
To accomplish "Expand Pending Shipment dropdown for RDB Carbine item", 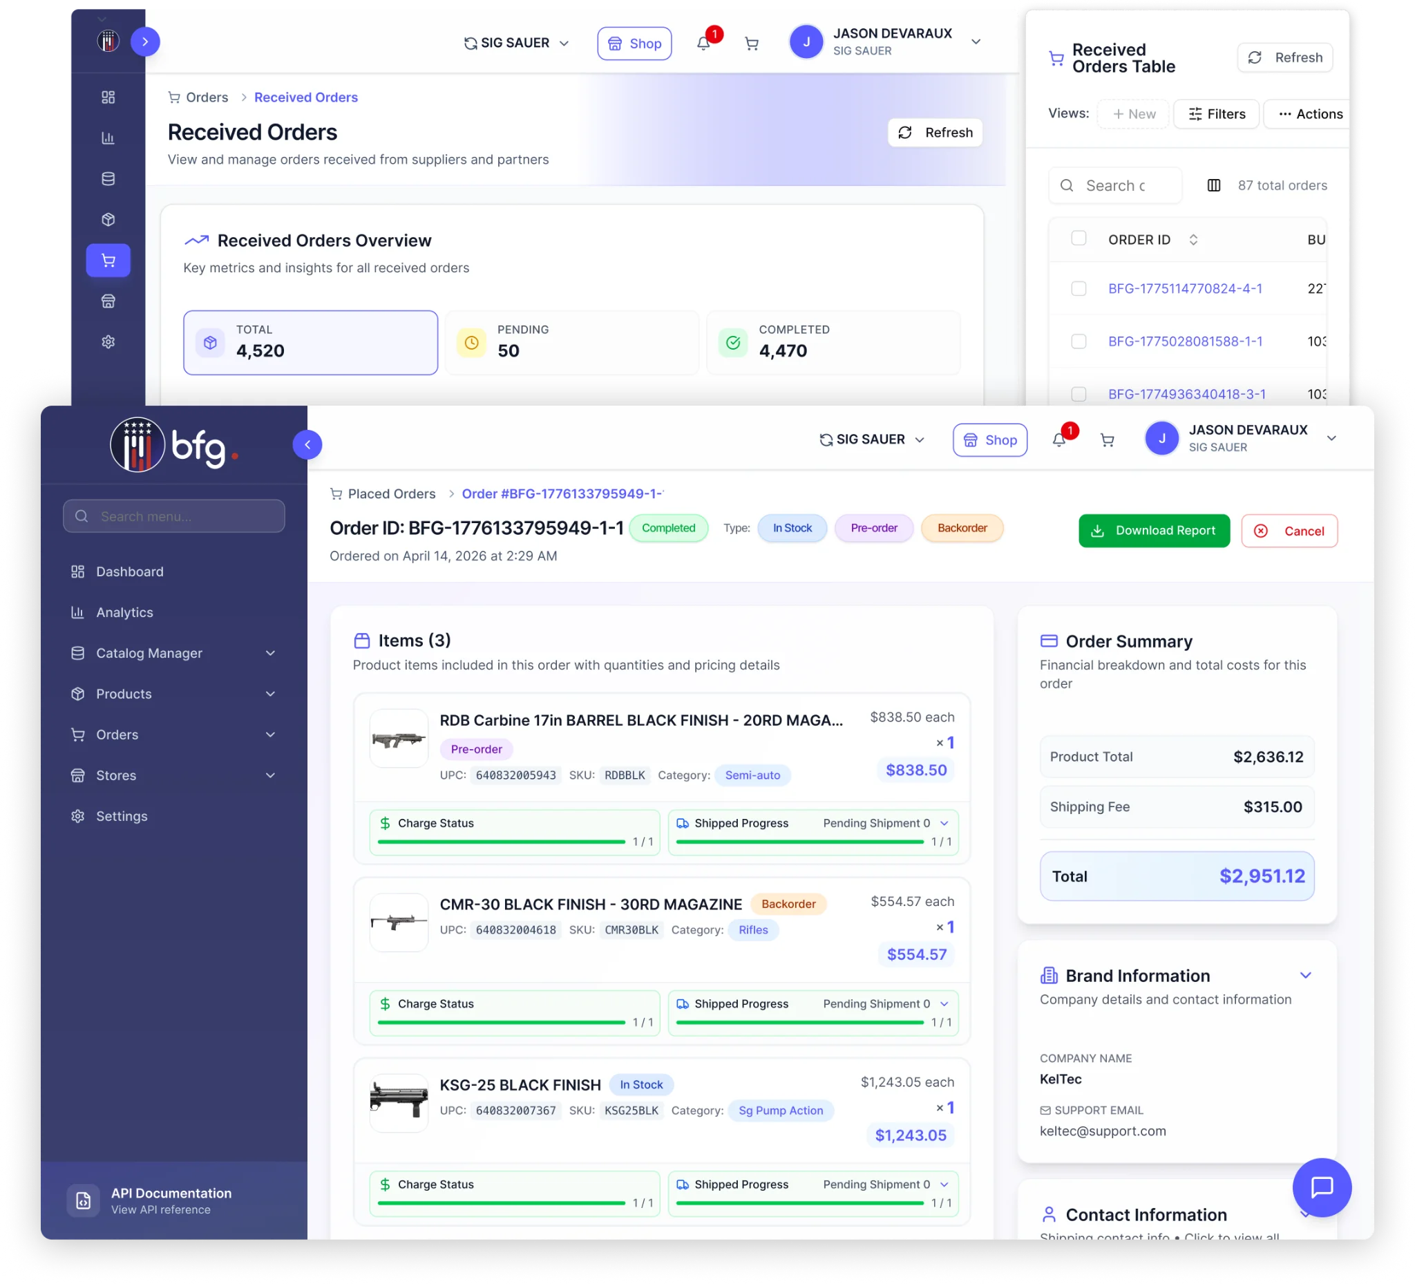I will coord(944,823).
